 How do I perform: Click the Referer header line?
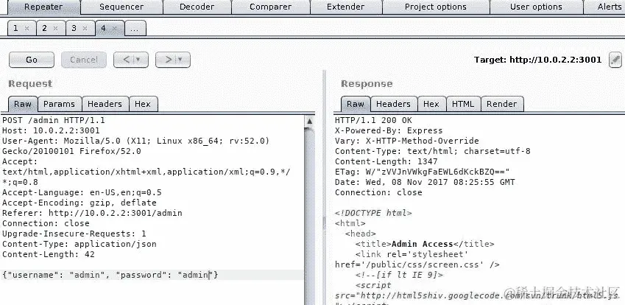tap(92, 213)
